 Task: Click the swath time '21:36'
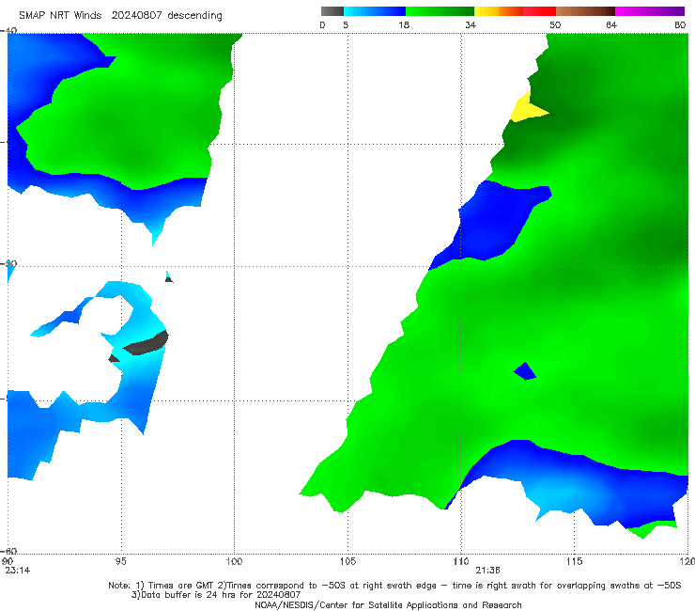click(x=488, y=571)
